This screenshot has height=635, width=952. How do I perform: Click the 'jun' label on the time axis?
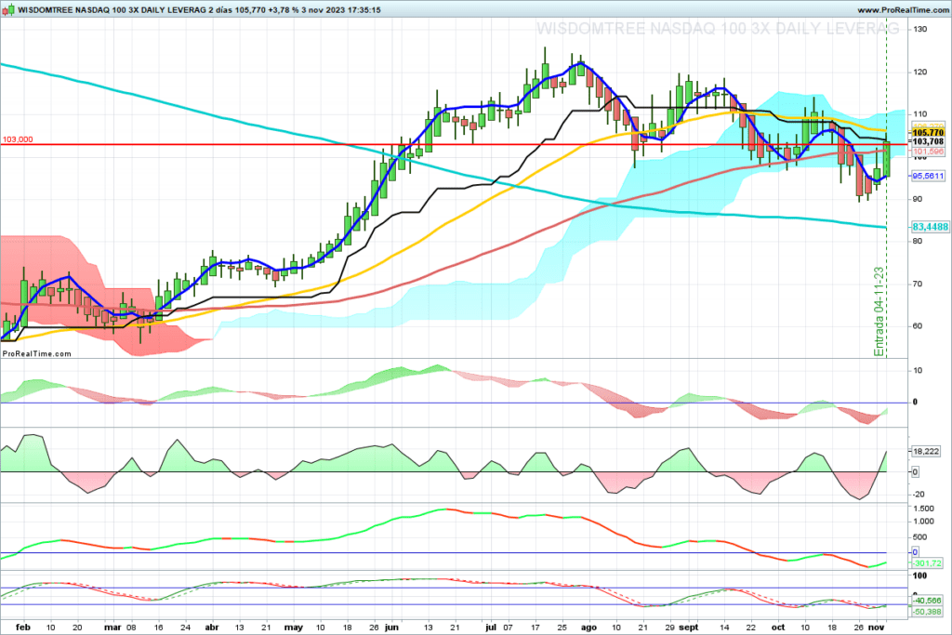(391, 628)
